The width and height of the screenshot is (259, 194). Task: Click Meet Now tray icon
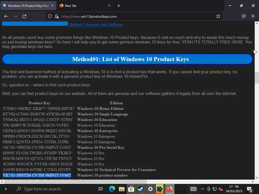pos(209,189)
